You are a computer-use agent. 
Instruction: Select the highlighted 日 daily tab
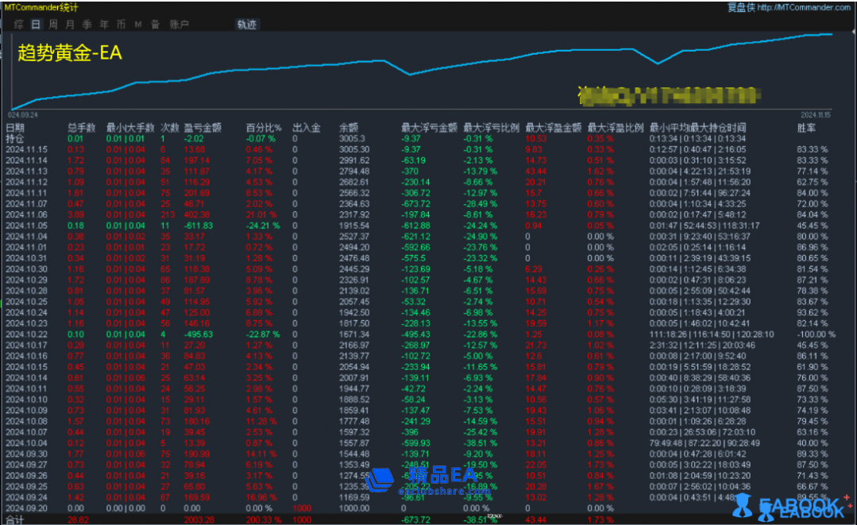(x=35, y=24)
